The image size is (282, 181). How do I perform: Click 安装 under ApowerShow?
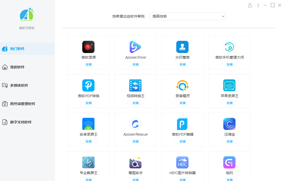135,64
